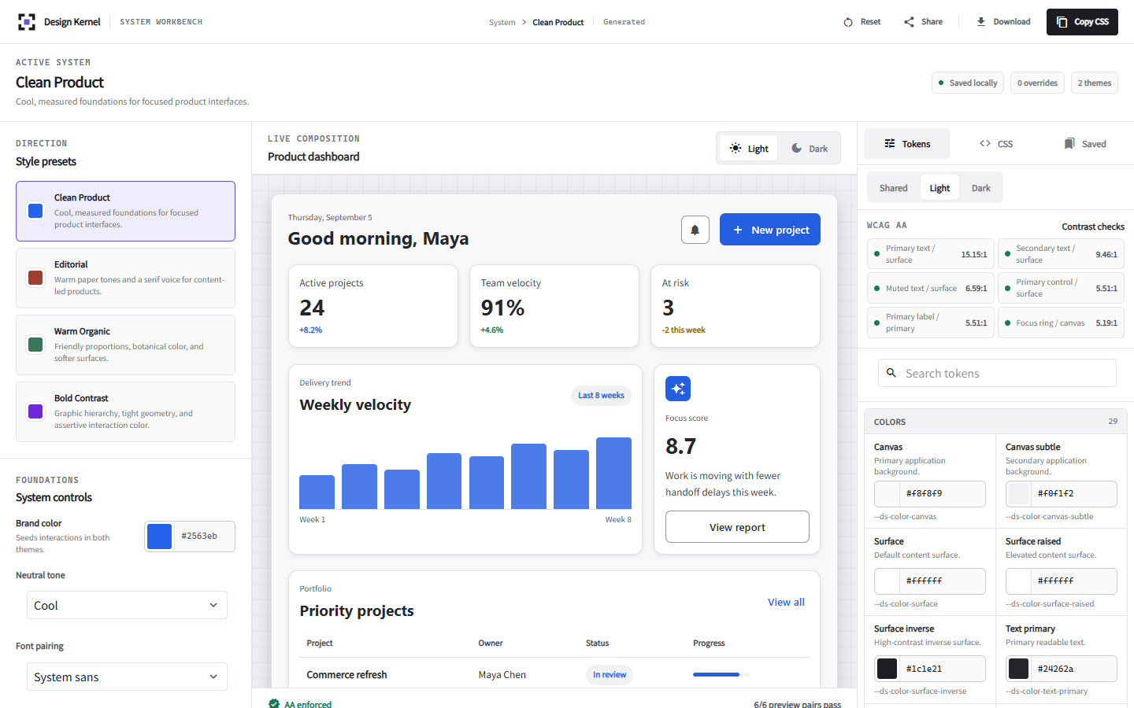The width and height of the screenshot is (1134, 708).
Task: Select the Bold Contrast style preset
Action: click(125, 411)
